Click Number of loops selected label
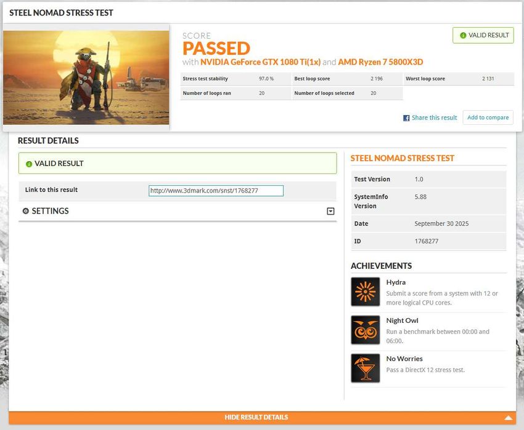This screenshot has height=430, width=524. pos(324,93)
